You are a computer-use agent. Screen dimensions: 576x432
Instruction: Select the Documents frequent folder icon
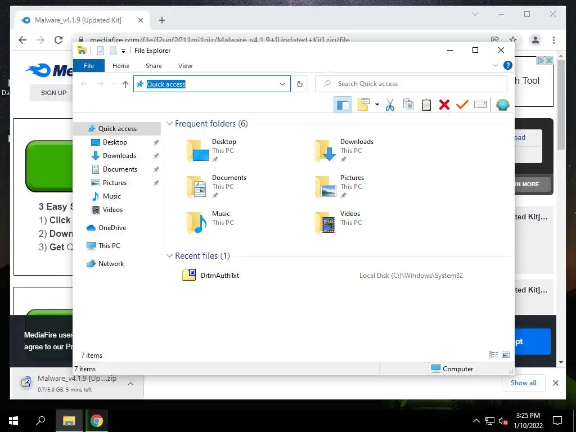(x=197, y=187)
